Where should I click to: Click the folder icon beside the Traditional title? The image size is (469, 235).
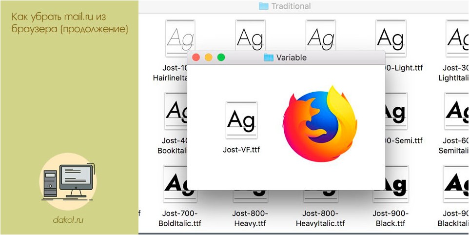(x=264, y=6)
